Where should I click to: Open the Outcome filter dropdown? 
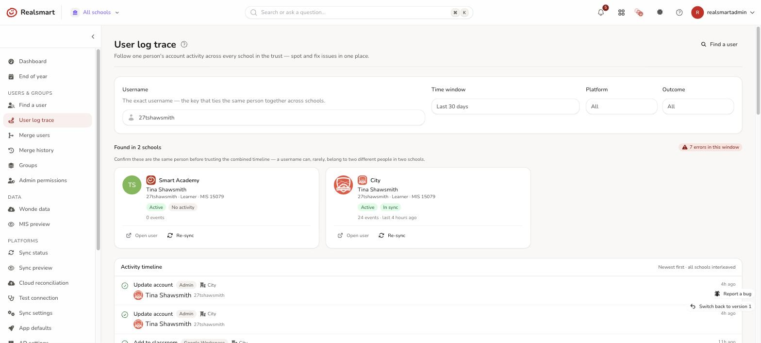tap(698, 106)
